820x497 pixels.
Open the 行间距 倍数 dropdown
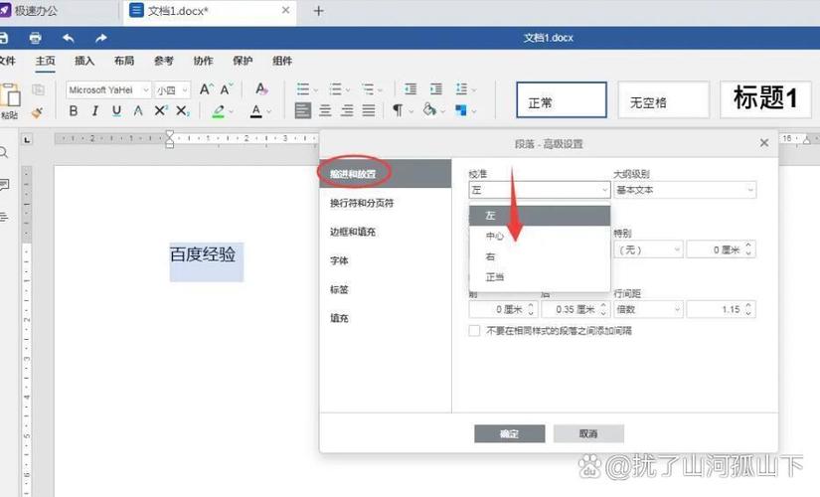[648, 309]
